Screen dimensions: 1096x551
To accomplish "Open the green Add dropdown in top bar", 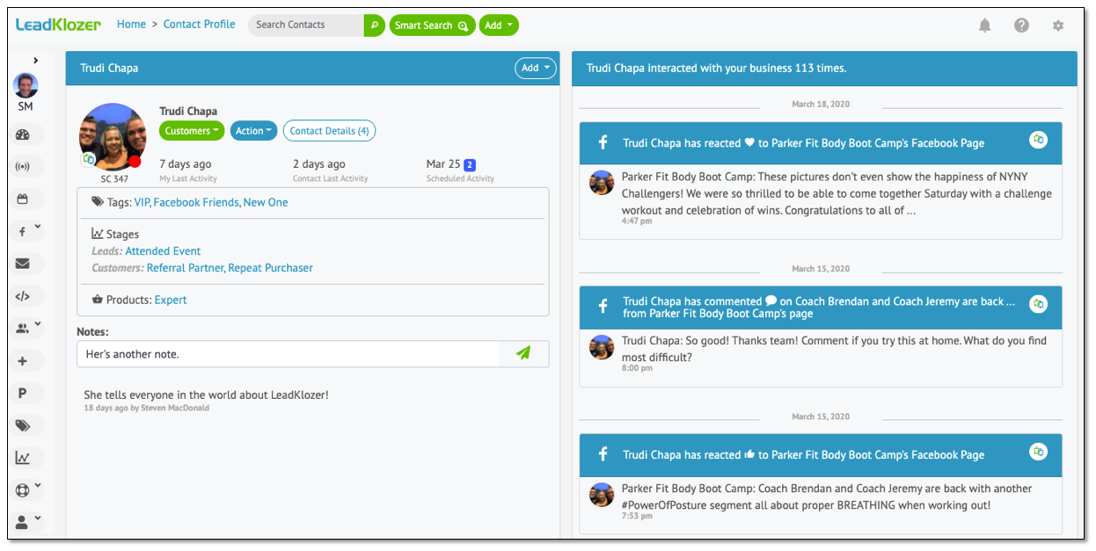I will (x=499, y=25).
